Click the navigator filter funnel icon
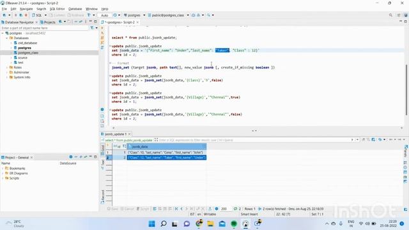409x230 pixels. [92, 28]
